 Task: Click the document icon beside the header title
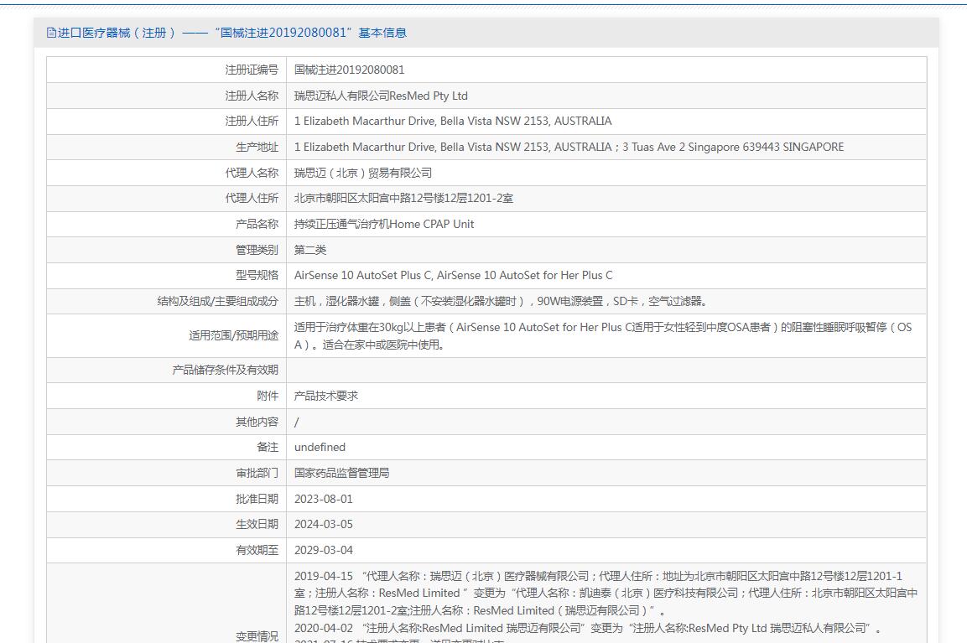[x=51, y=33]
